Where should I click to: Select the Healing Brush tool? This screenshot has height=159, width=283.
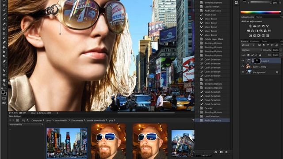tap(4, 24)
